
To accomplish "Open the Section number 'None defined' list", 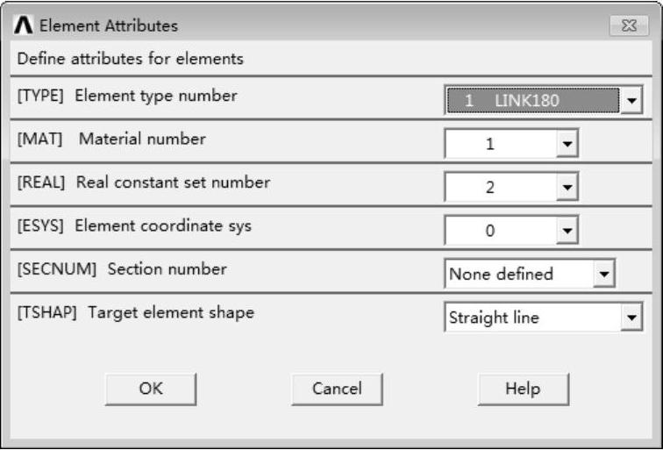I will pyautogui.click(x=519, y=274).
